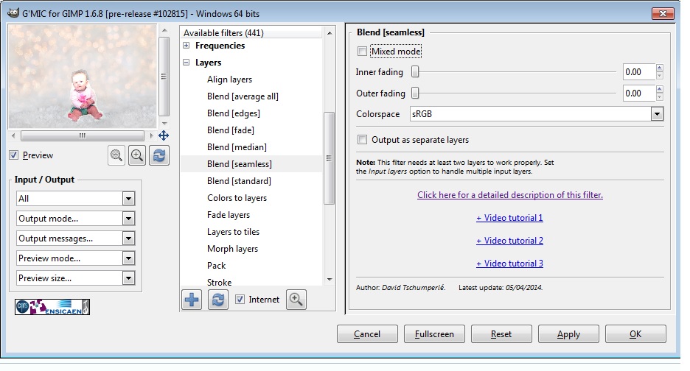Decrease Outer fading with down spinner arrow

click(659, 97)
